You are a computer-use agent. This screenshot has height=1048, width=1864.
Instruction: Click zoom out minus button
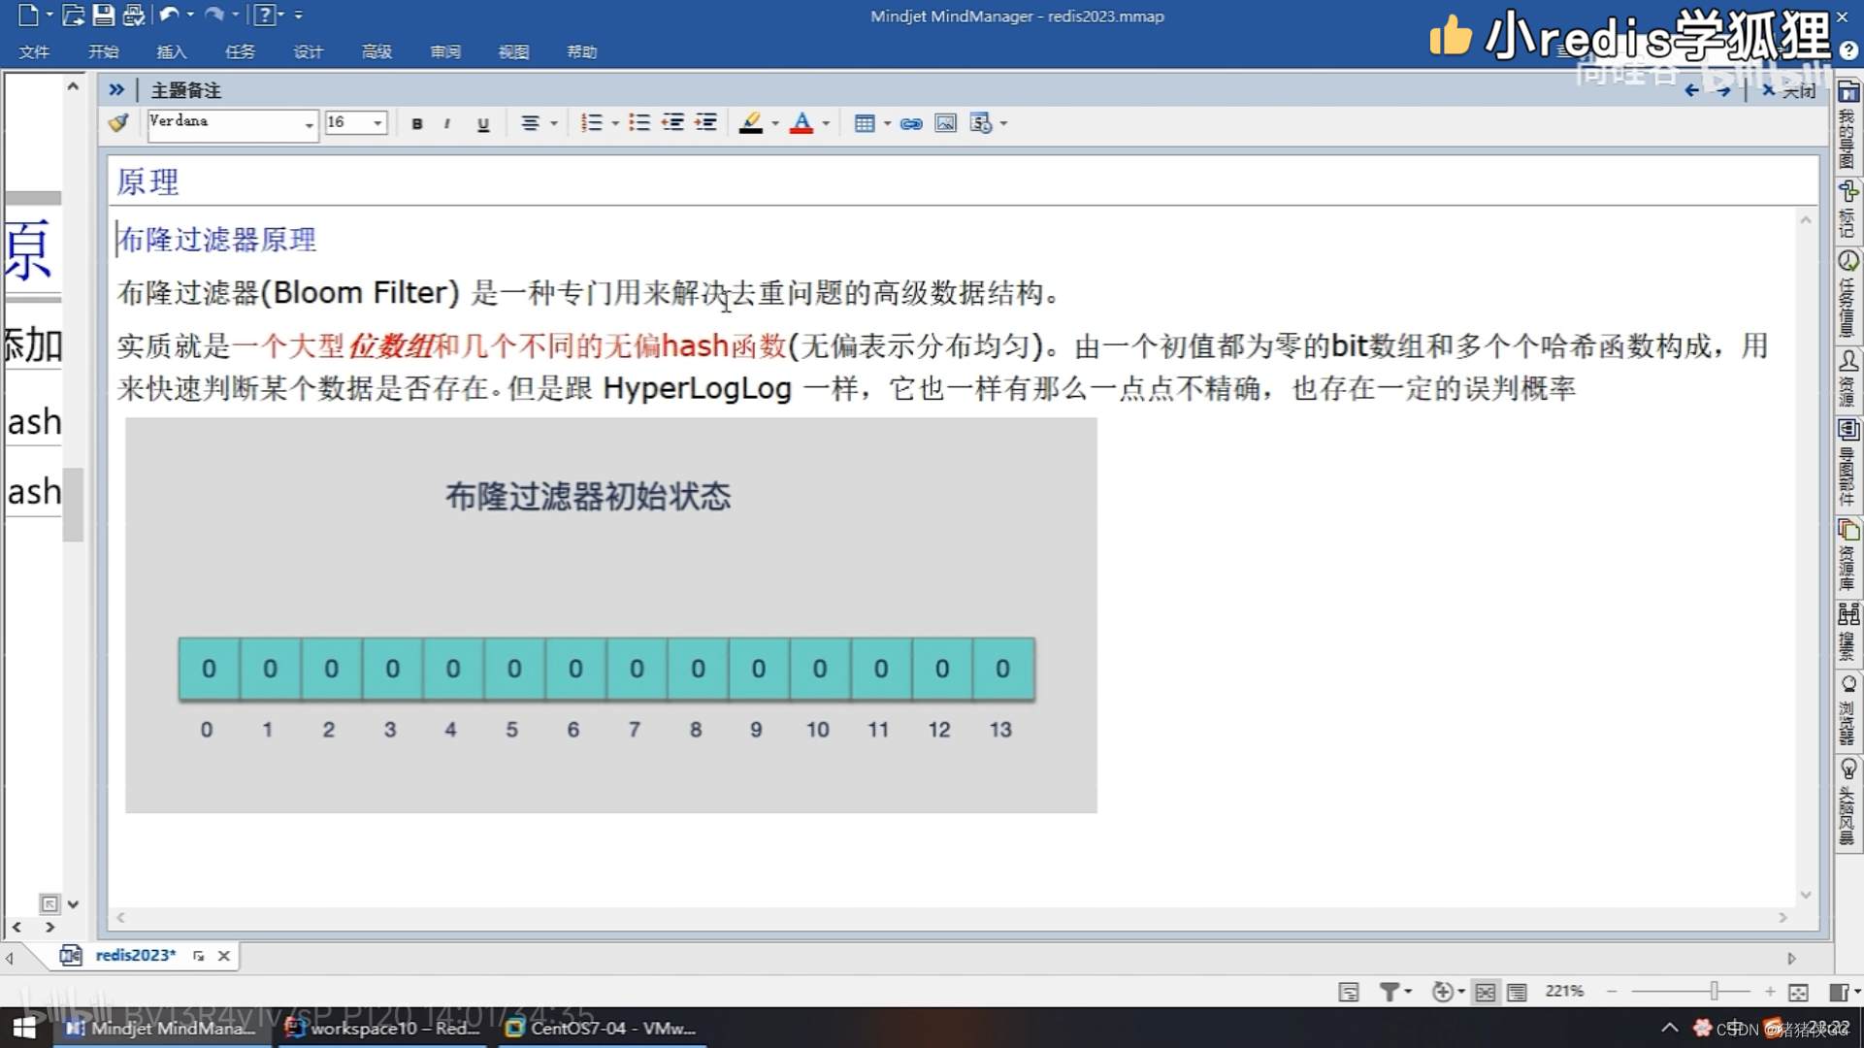click(1612, 991)
